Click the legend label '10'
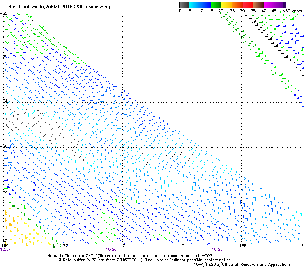The image size is (304, 267). click(201, 11)
